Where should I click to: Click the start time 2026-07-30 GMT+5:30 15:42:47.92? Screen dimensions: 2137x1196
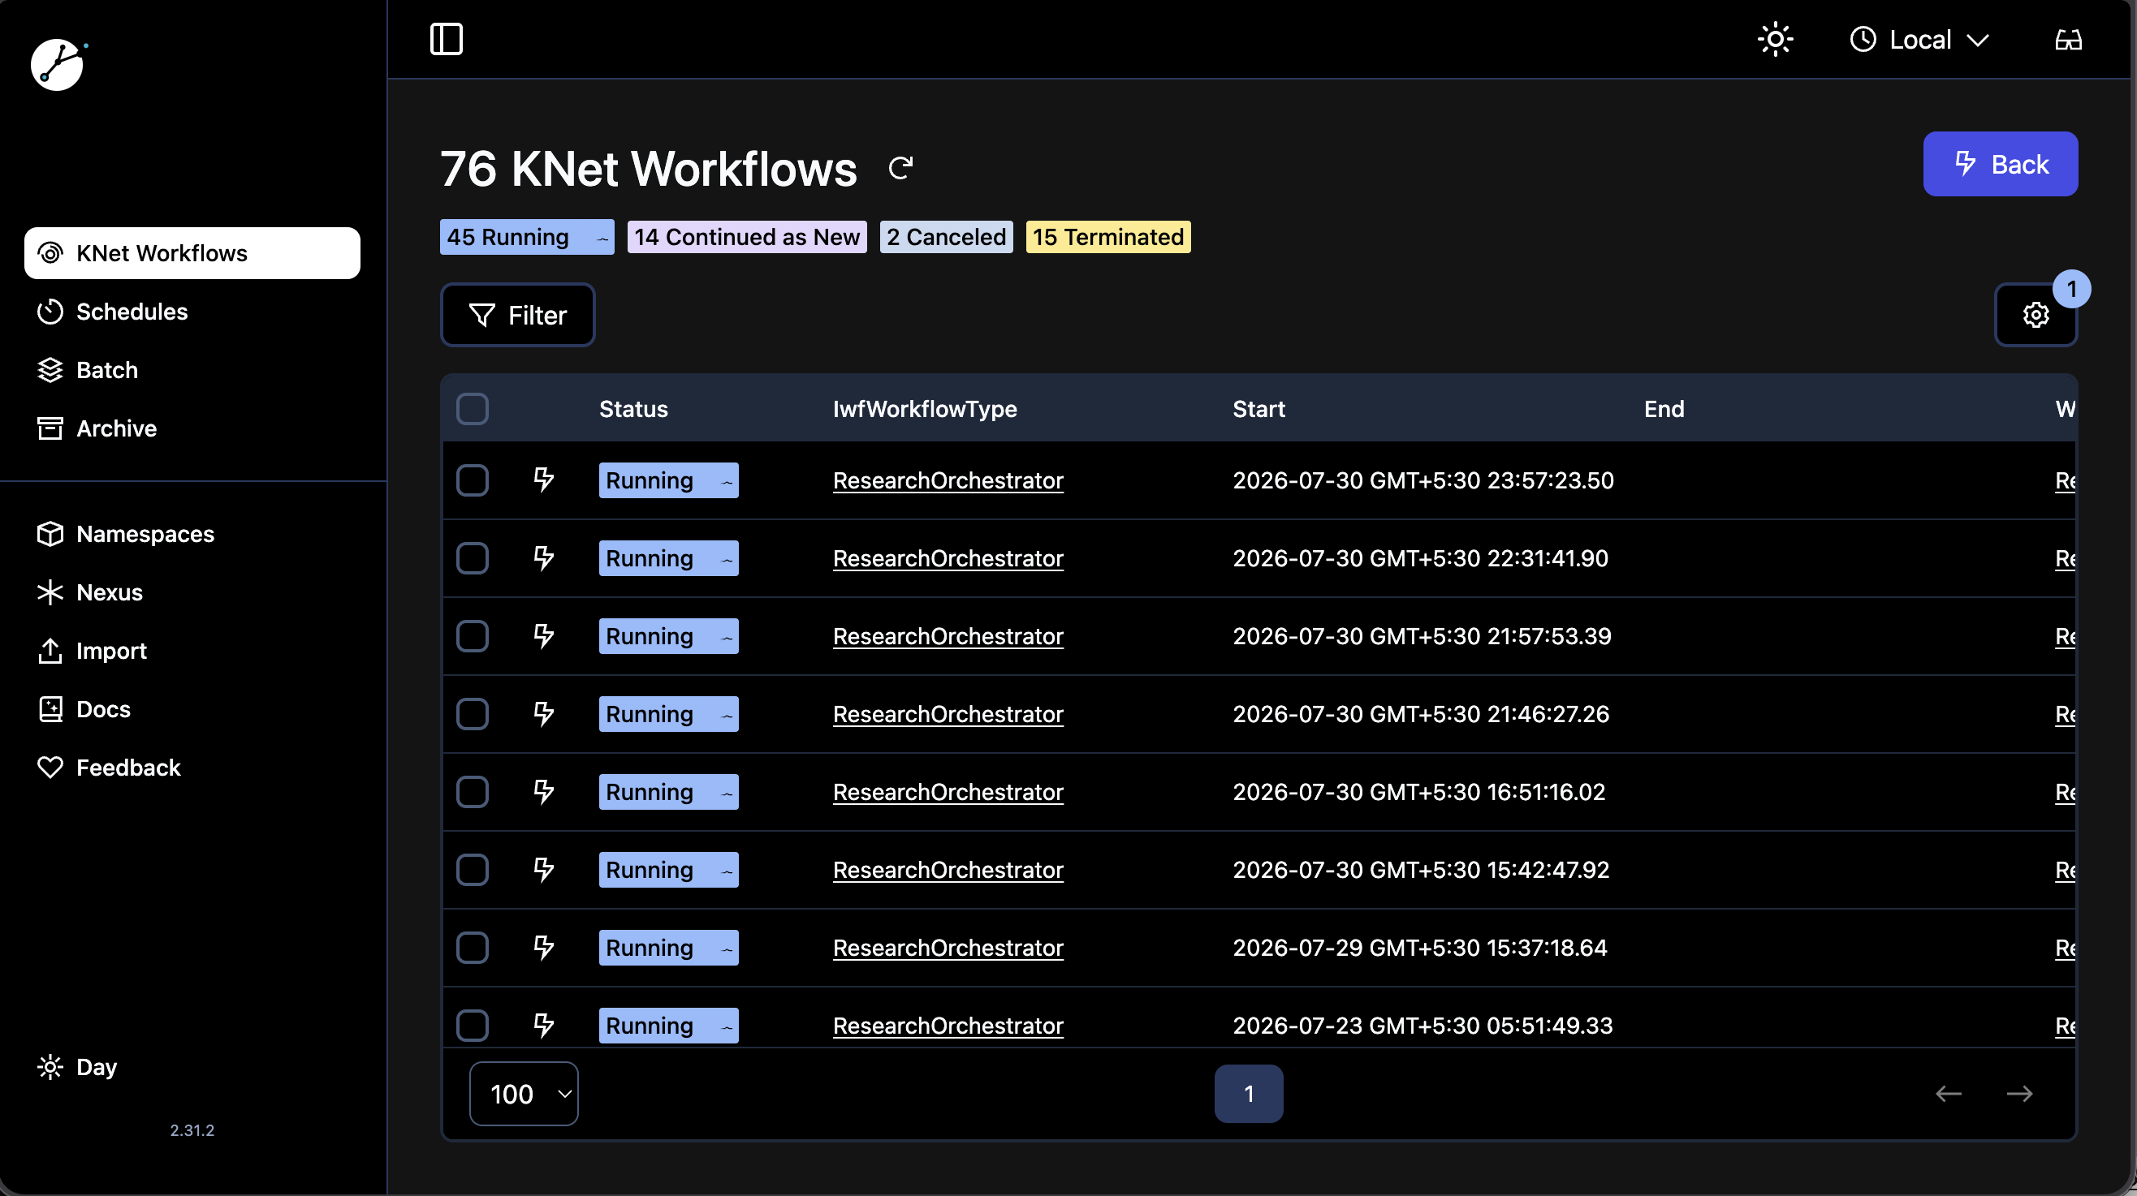[1421, 870]
